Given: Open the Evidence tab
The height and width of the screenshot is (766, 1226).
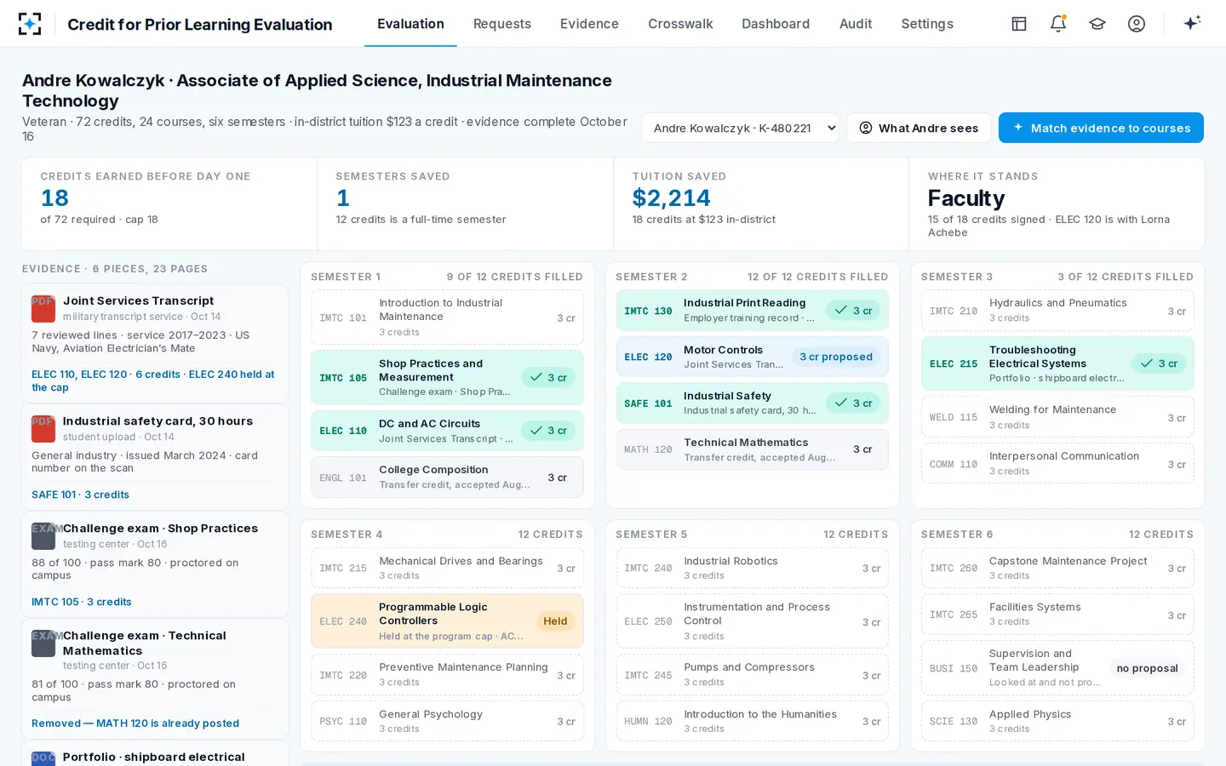Looking at the screenshot, I should [589, 24].
